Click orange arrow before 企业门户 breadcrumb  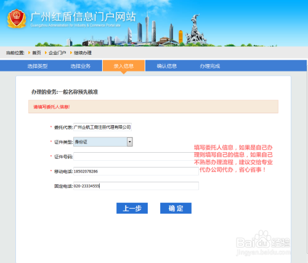[x=46, y=53]
